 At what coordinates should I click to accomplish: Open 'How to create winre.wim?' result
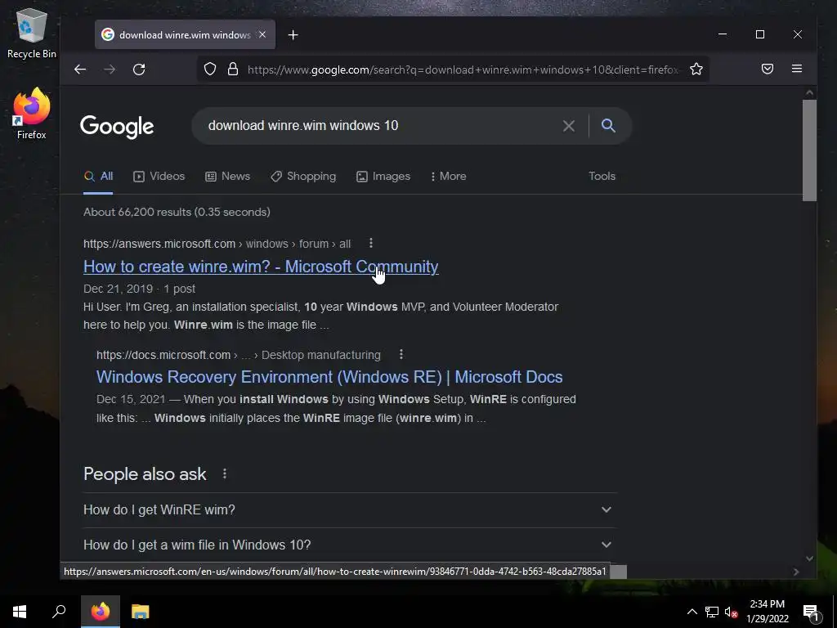[261, 267]
